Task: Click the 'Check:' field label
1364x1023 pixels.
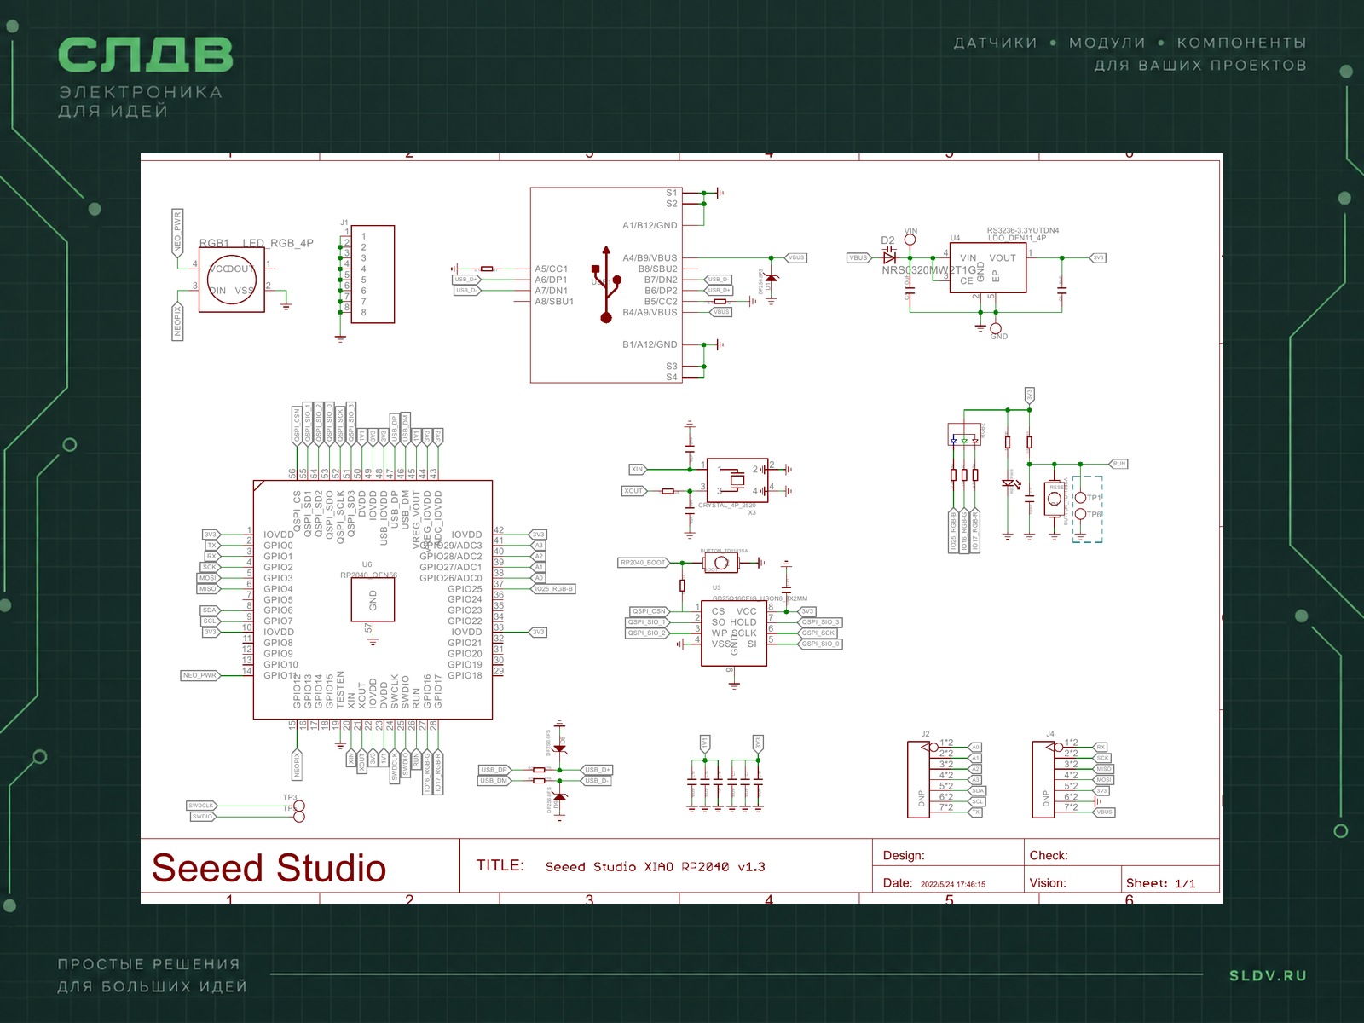Action: coord(1048,856)
